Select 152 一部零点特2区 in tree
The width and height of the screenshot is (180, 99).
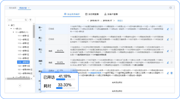[x=25, y=73]
